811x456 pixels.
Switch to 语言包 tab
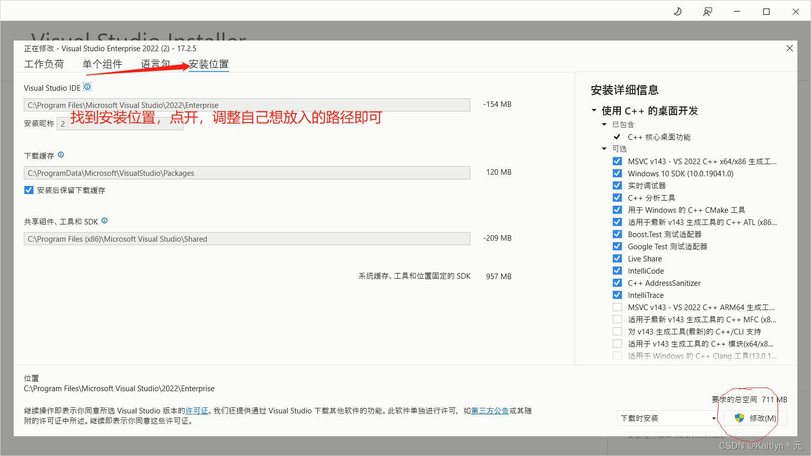(x=155, y=64)
